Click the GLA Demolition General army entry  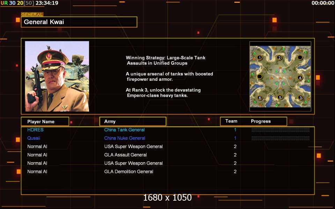click(x=129, y=171)
